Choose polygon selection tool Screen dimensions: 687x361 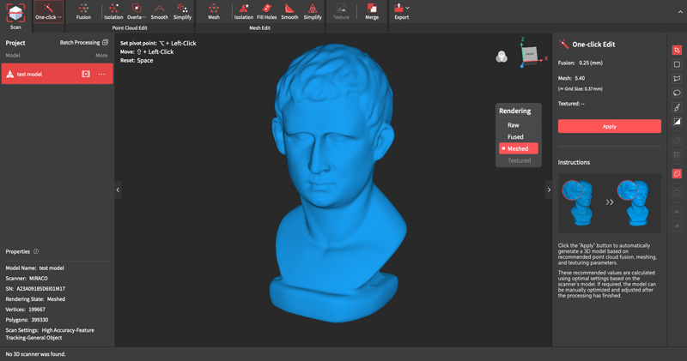pos(677,79)
